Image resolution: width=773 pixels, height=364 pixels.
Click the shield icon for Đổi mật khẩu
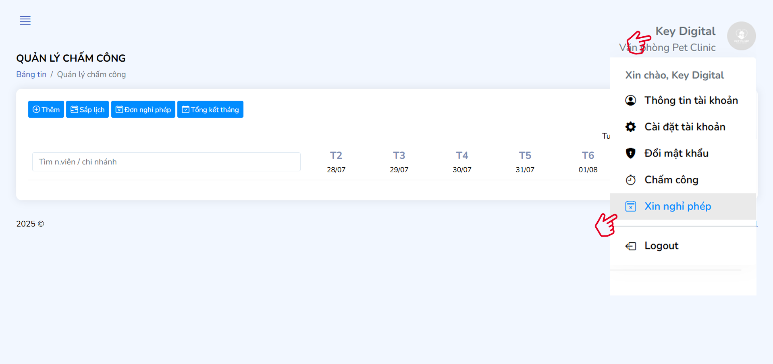[x=630, y=153]
